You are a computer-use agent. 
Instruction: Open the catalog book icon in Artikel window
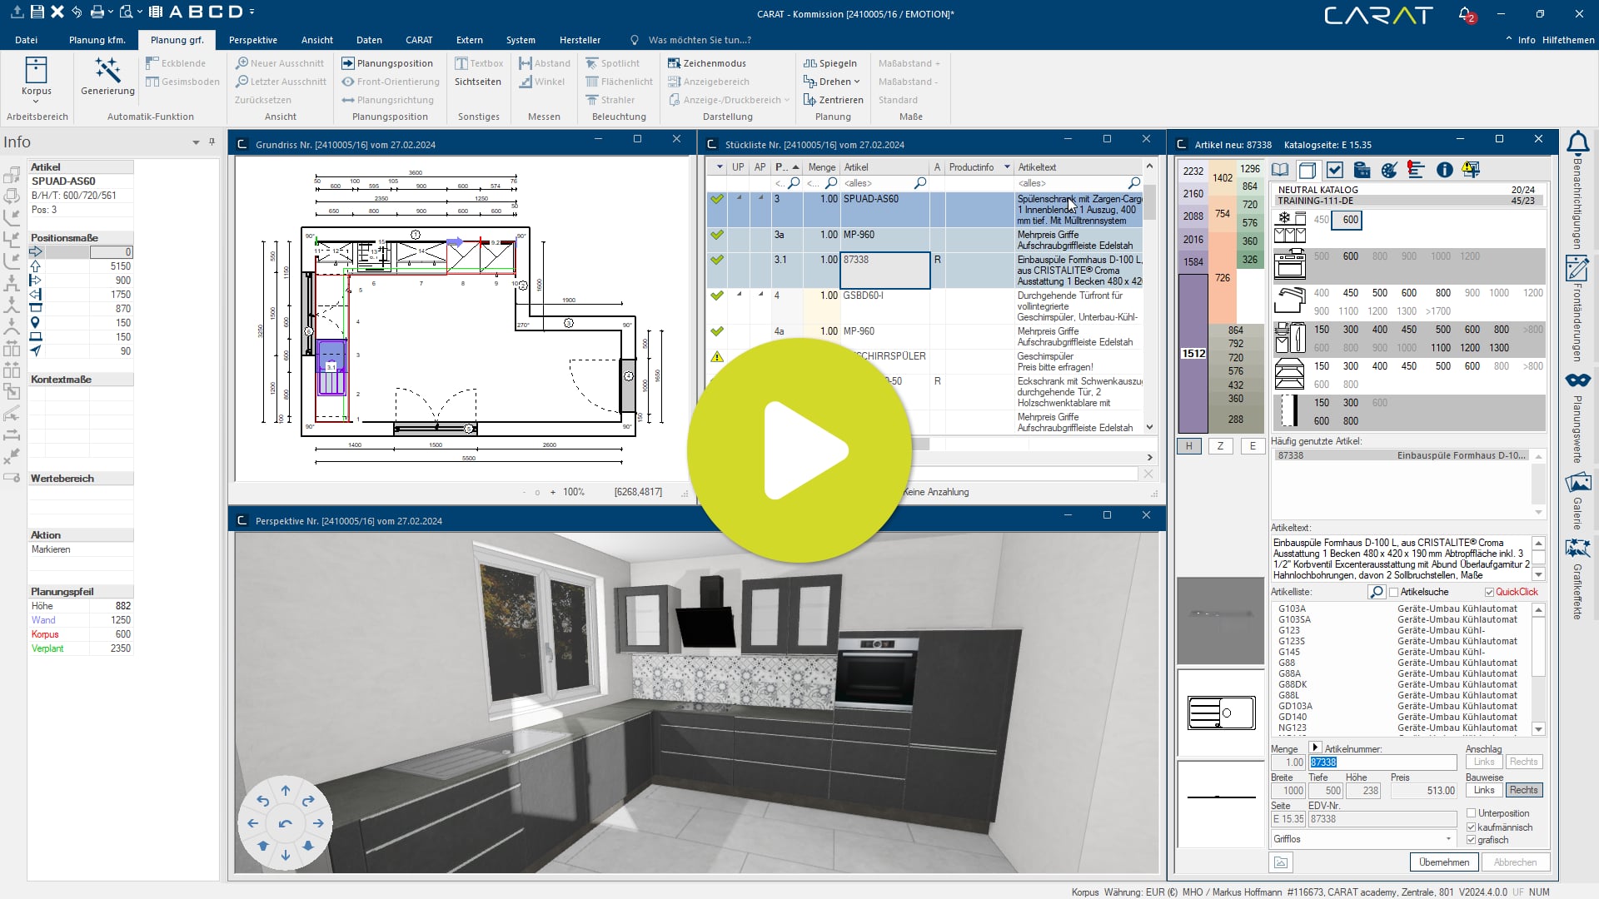[x=1280, y=170]
